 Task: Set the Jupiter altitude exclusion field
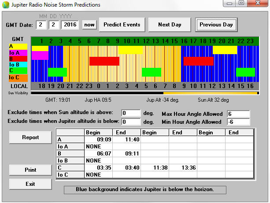[131, 122]
